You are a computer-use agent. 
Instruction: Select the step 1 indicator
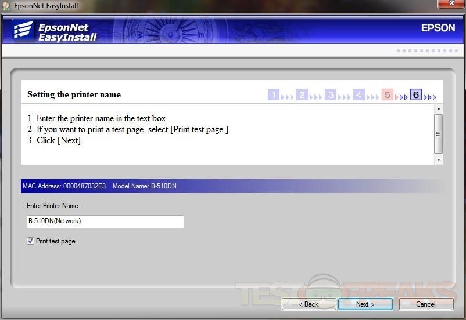point(274,95)
